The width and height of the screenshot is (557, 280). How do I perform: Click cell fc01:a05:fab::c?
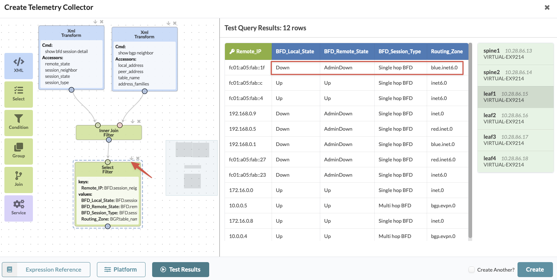[x=248, y=83]
